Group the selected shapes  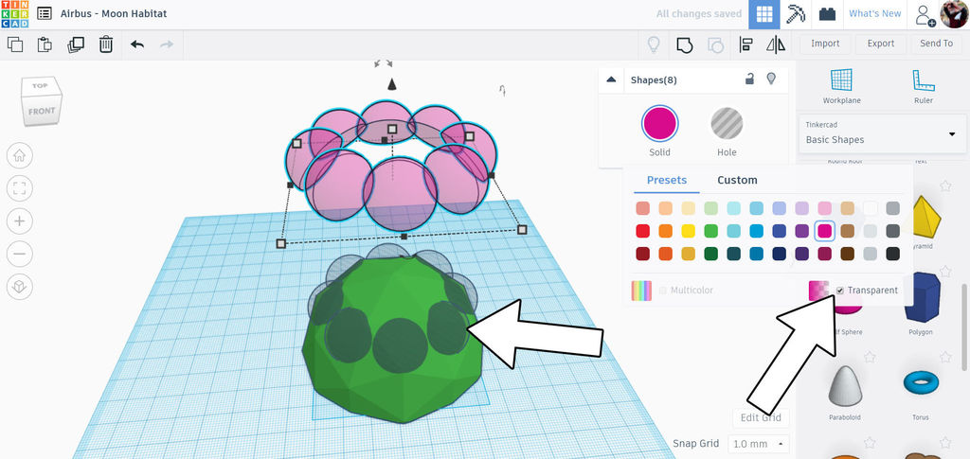(x=684, y=44)
